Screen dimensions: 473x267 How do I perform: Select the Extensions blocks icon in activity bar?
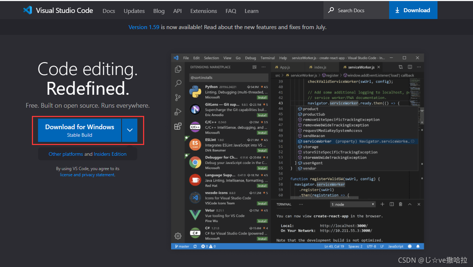click(x=178, y=126)
